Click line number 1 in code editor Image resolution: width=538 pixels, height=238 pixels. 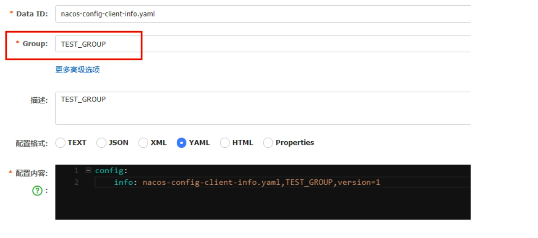click(x=76, y=171)
